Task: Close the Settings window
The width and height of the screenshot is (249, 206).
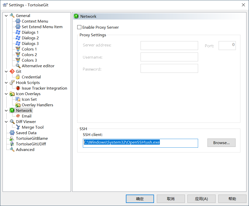Action: 243,5
